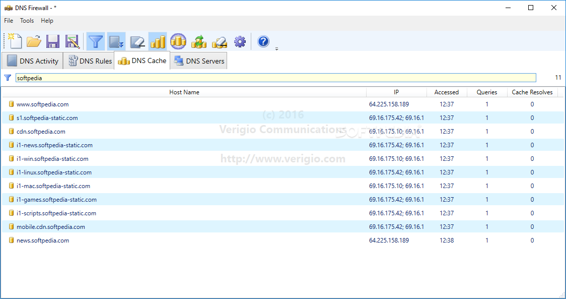
Task: Click IP 64.225.158.189 in www.softpedia.com row
Action: pos(389,104)
